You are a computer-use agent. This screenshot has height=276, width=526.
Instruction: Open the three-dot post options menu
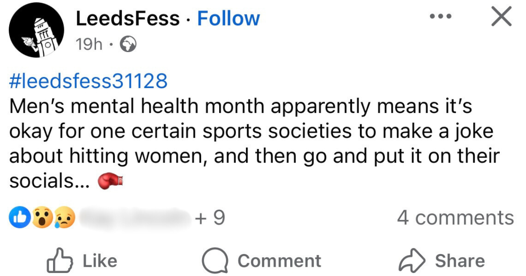pyautogui.click(x=441, y=17)
